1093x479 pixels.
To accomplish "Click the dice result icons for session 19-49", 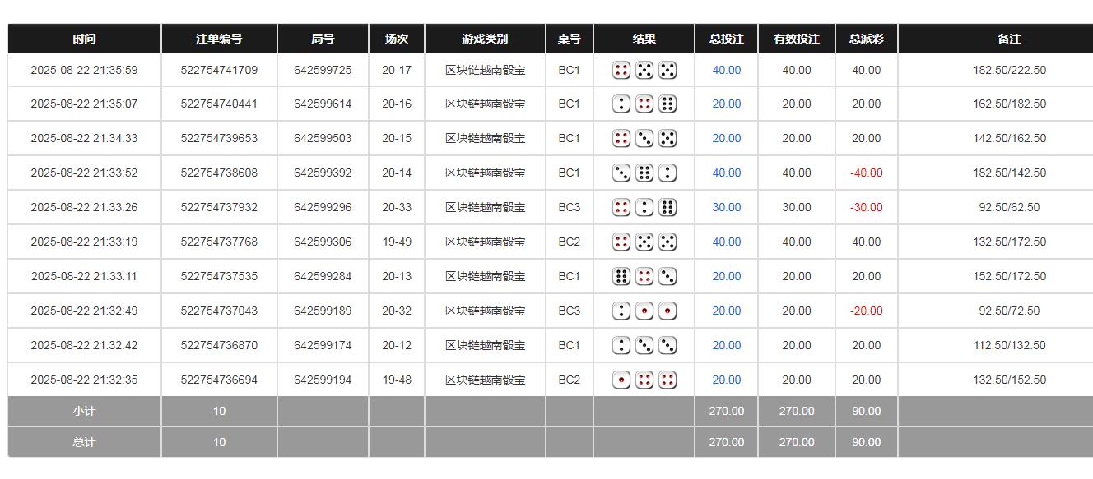I will [644, 242].
